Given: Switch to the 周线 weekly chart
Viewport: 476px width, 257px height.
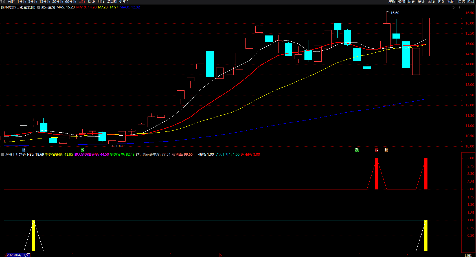Looking at the screenshot, I should [x=91, y=2].
